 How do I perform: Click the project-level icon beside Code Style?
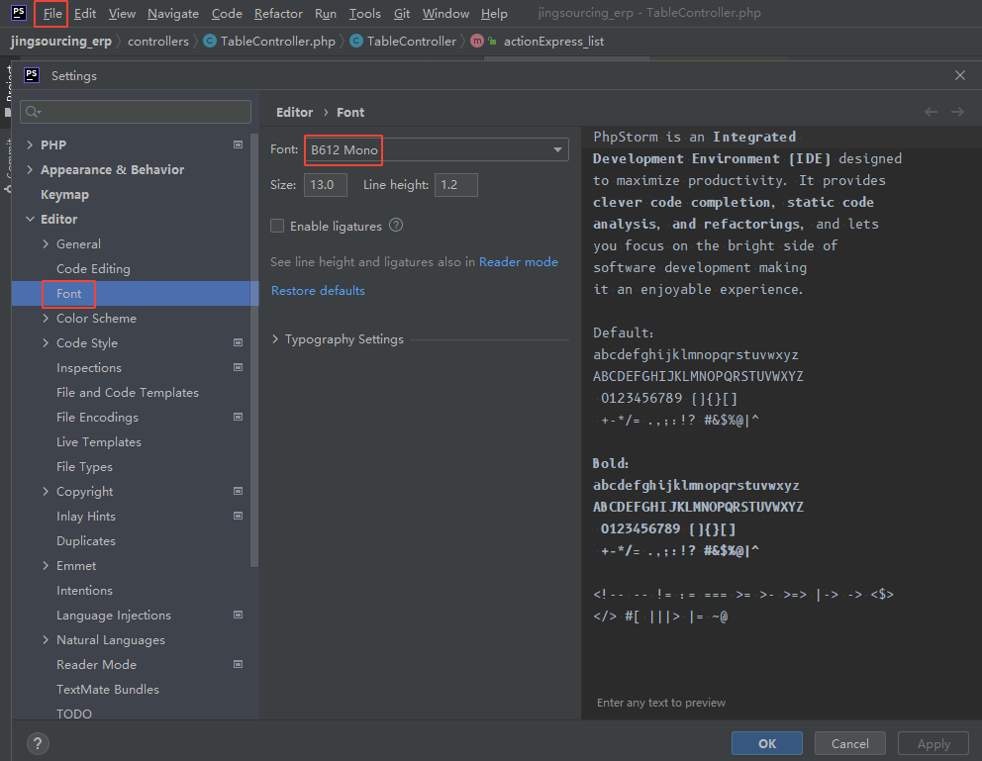[x=238, y=342]
